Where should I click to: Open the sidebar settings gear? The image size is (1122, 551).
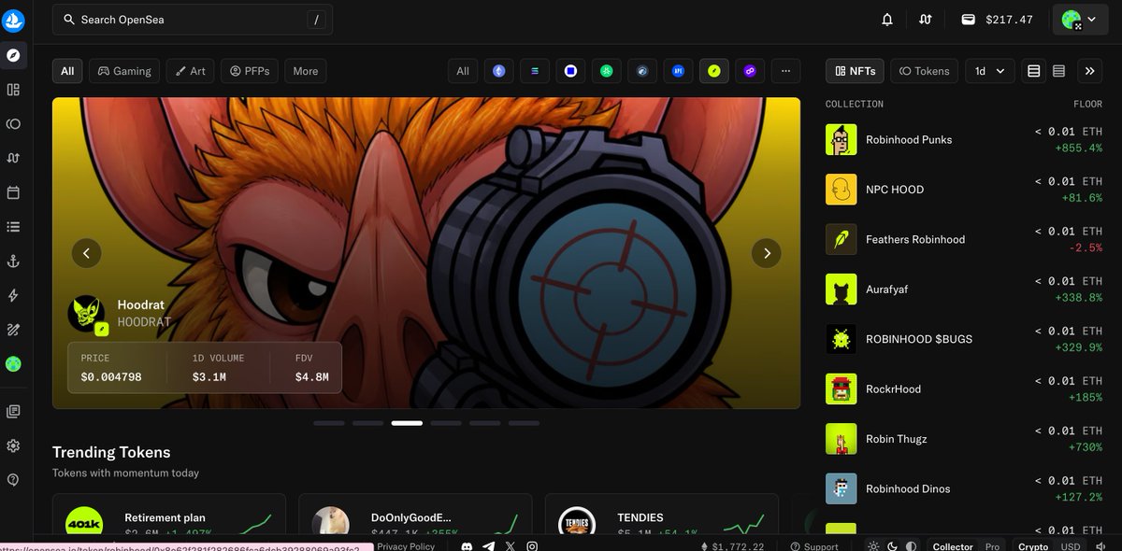click(13, 445)
